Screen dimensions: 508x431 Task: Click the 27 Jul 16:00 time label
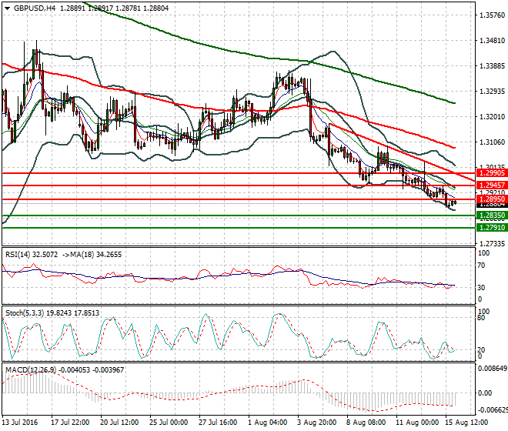click(x=218, y=423)
